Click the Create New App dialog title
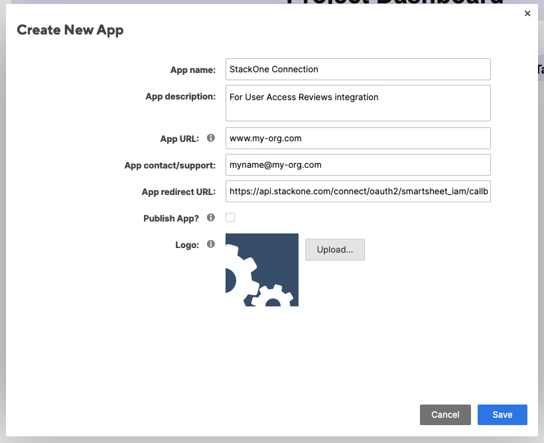The image size is (544, 443). pos(70,30)
